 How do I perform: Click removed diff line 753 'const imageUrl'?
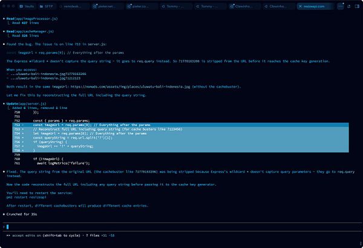[180, 125]
